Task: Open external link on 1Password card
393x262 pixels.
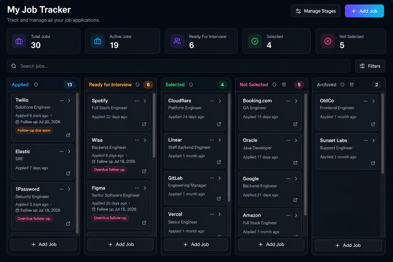Action: (x=68, y=224)
